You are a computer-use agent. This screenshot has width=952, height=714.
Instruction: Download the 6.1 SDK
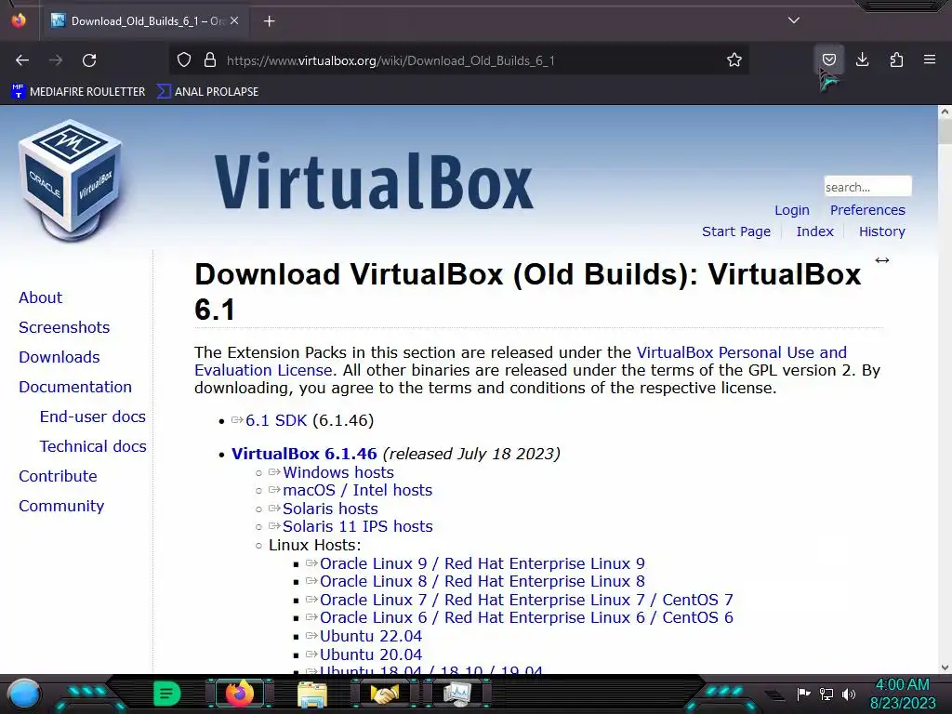coord(276,420)
